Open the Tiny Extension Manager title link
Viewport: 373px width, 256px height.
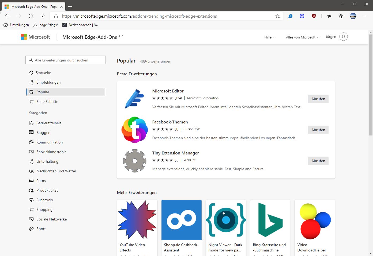coord(175,153)
